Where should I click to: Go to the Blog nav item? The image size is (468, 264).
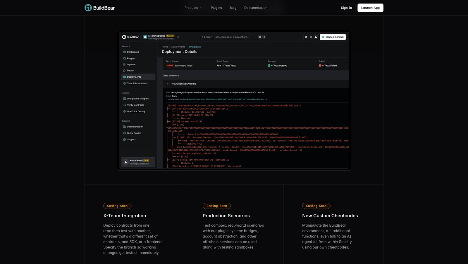pyautogui.click(x=233, y=8)
